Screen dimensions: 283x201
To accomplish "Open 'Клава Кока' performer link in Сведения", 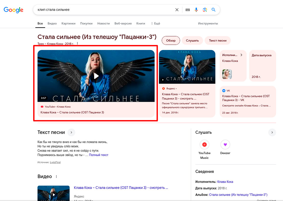I will (x=225, y=182).
